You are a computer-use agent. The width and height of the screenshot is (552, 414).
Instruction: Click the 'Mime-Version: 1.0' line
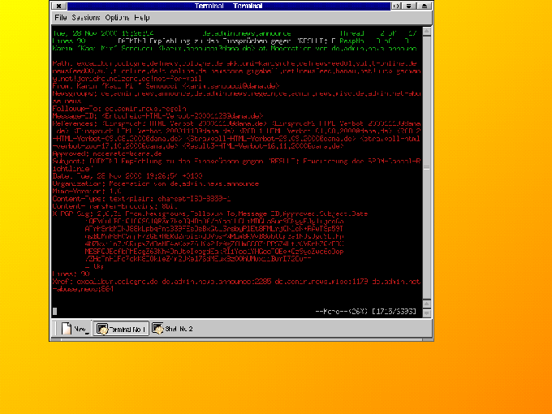coord(87,191)
